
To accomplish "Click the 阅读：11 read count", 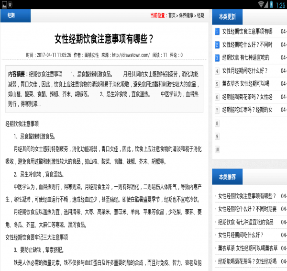I will point(160,55).
